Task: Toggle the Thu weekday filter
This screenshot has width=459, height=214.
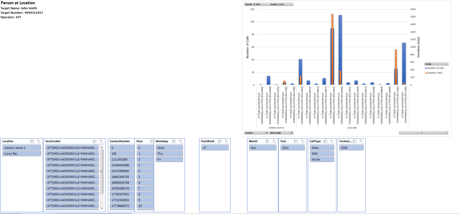Action: (169, 154)
